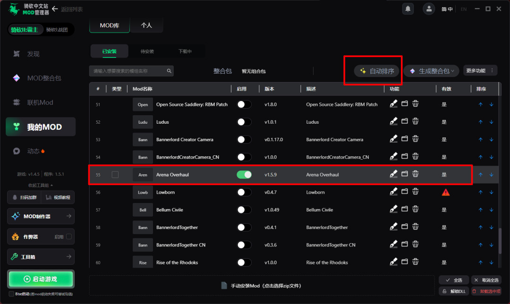Delete the Bannerlord Creator Camera mod
This screenshot has width=510, height=304.
coord(416,139)
